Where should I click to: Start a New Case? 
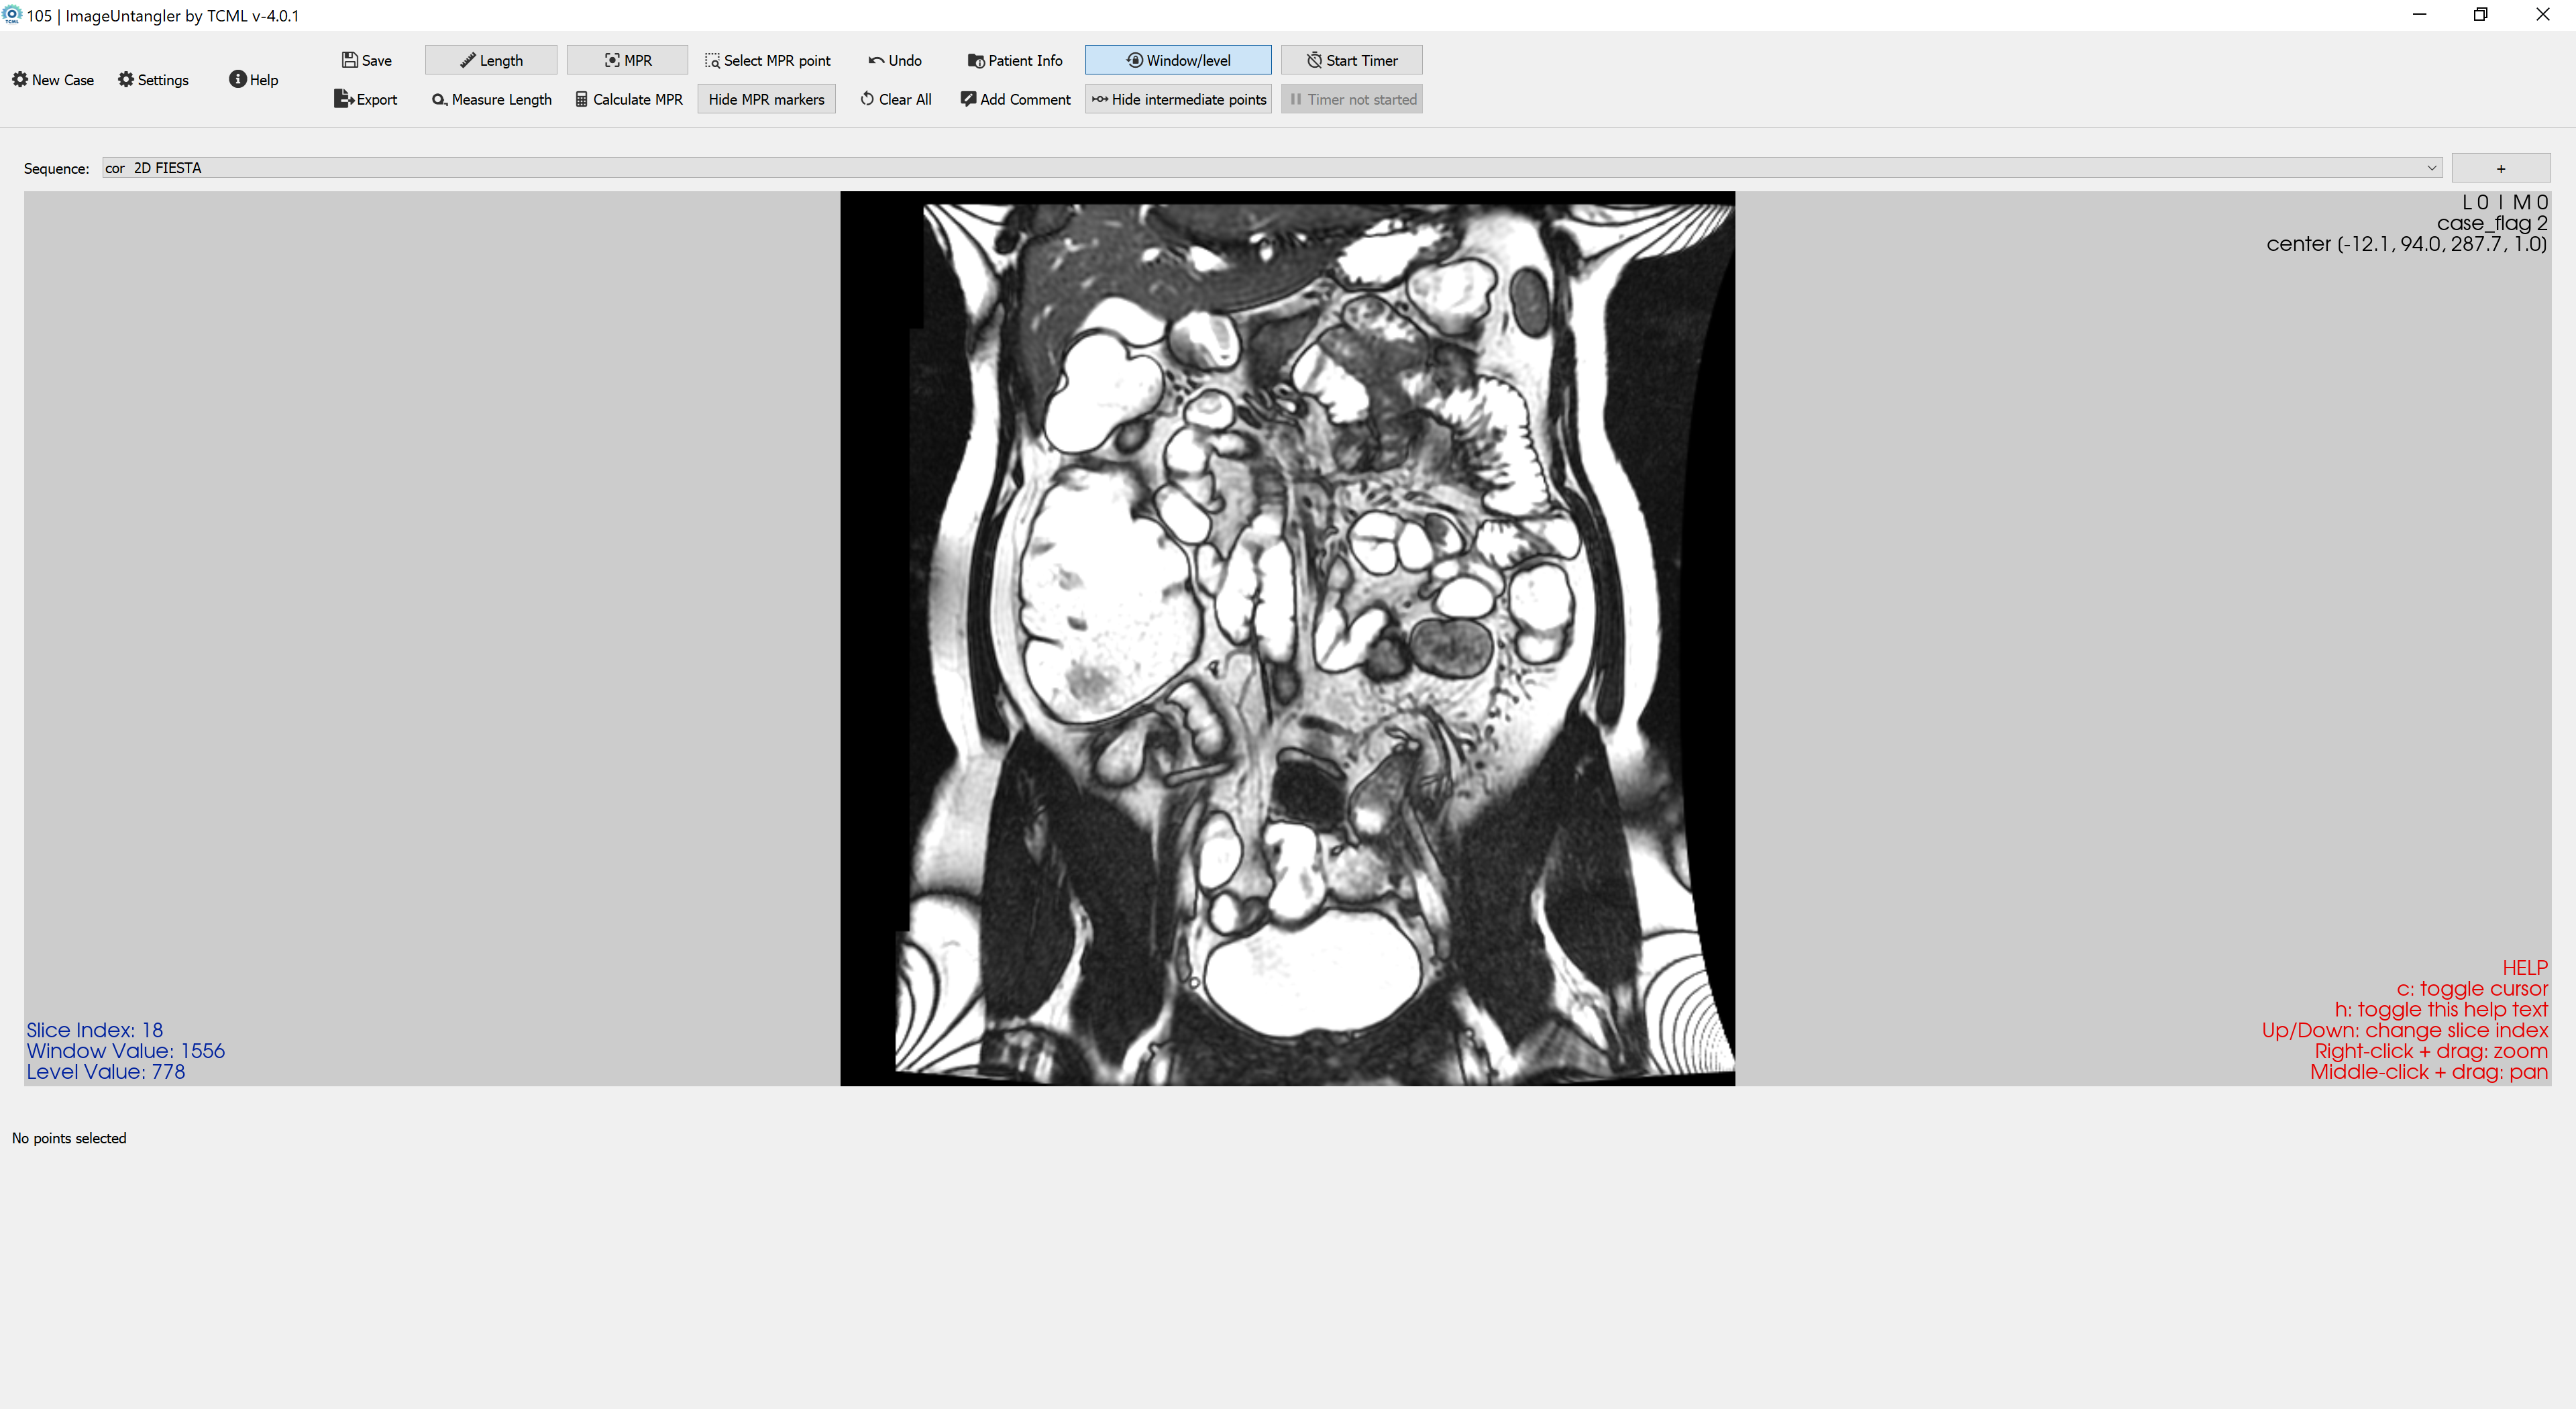53,80
